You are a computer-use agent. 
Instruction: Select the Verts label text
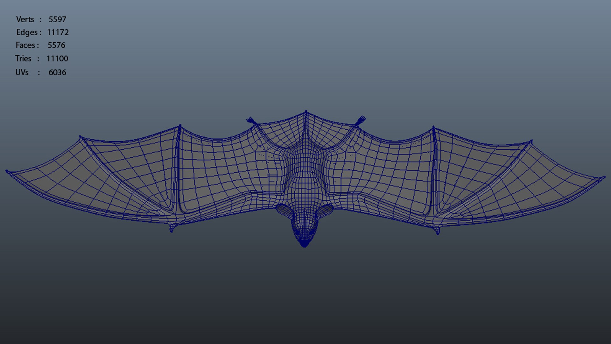tap(25, 19)
